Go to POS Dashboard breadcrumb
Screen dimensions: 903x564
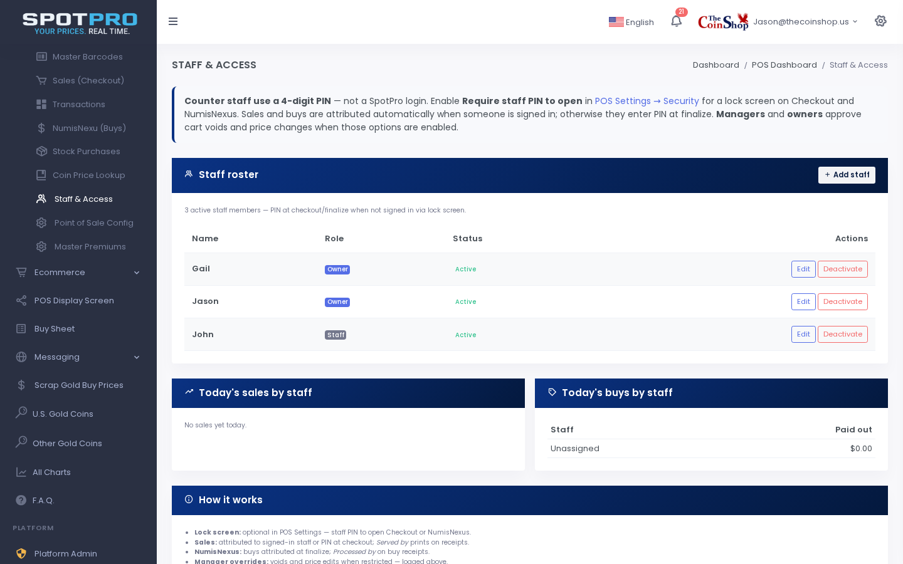[784, 65]
